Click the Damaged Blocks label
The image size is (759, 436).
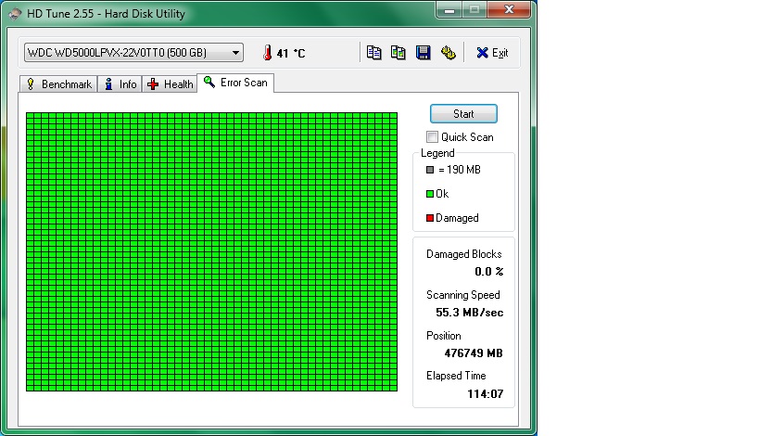(463, 254)
